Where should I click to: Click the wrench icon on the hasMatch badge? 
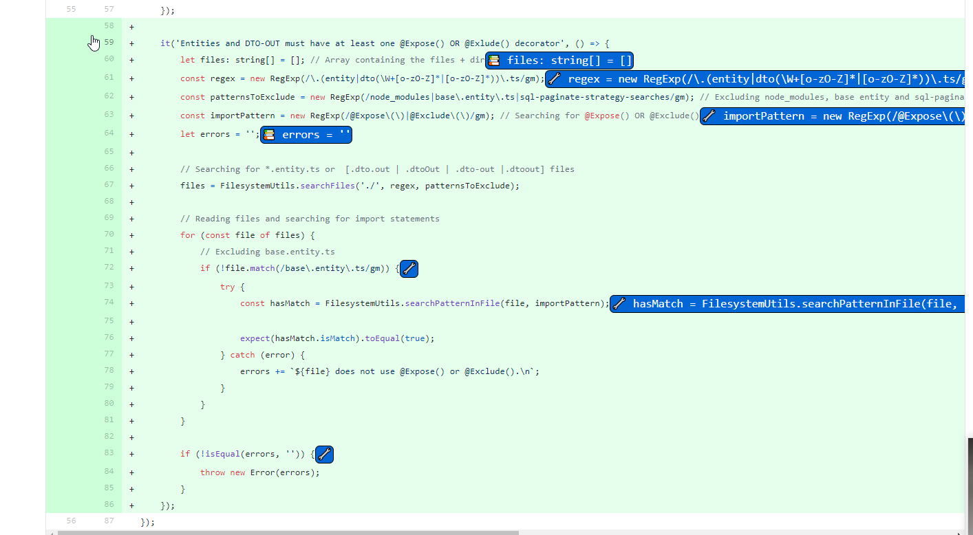coord(618,303)
